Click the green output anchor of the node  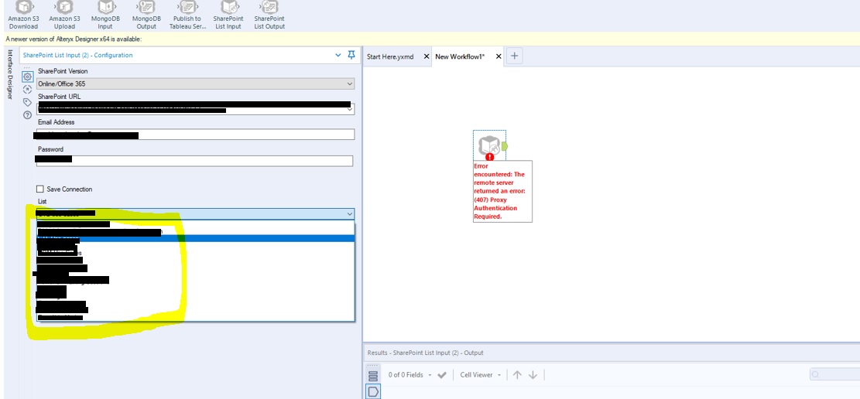(504, 146)
